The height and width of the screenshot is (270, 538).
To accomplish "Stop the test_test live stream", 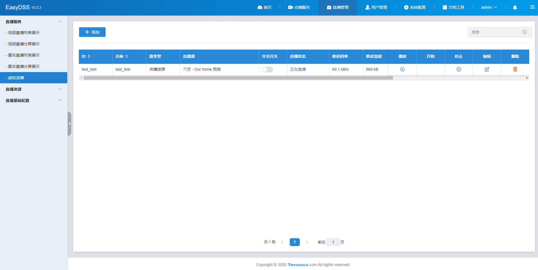I will [459, 69].
